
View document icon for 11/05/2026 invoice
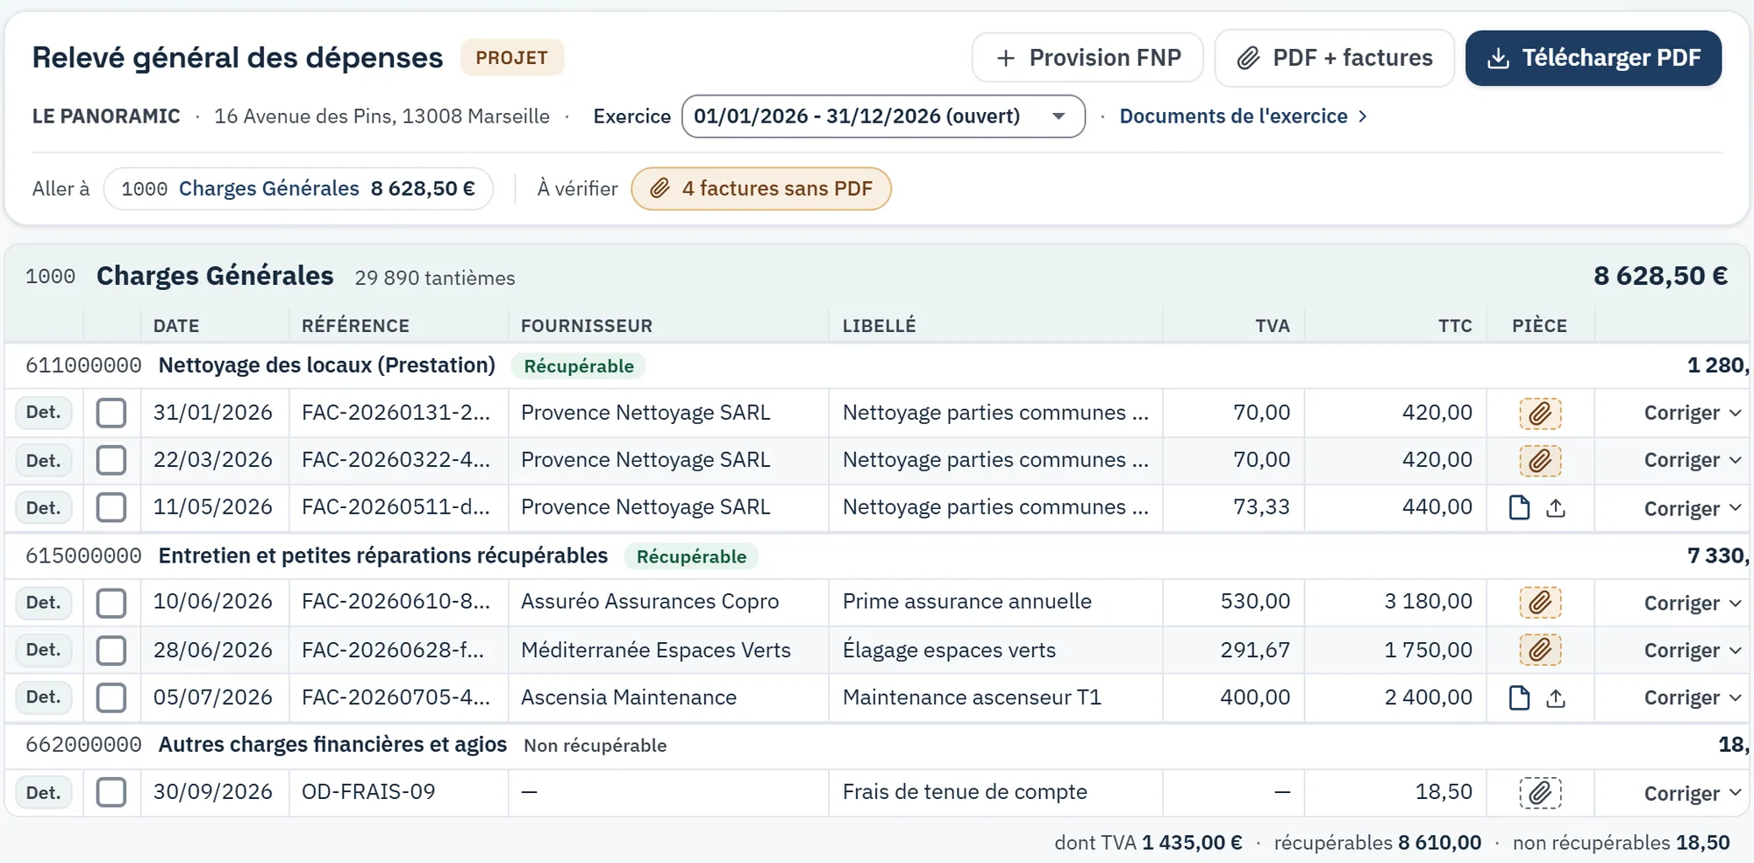click(x=1519, y=507)
